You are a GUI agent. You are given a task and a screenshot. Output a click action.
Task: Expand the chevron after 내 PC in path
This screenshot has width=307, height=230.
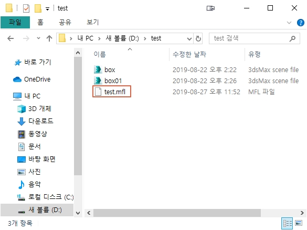click(100, 38)
